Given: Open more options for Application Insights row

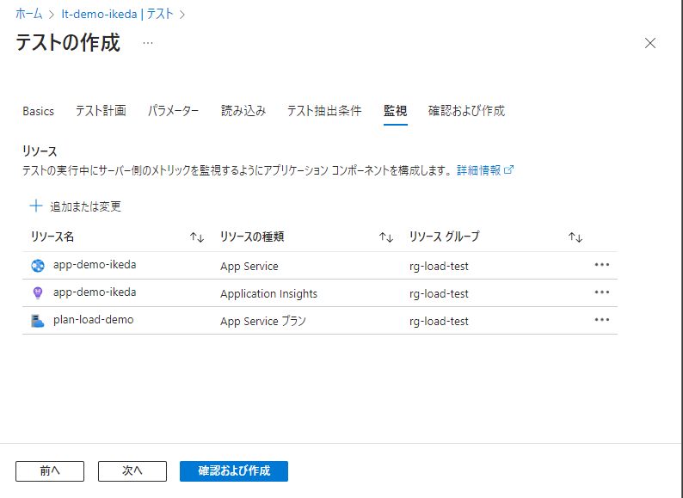Looking at the screenshot, I should pyautogui.click(x=602, y=292).
